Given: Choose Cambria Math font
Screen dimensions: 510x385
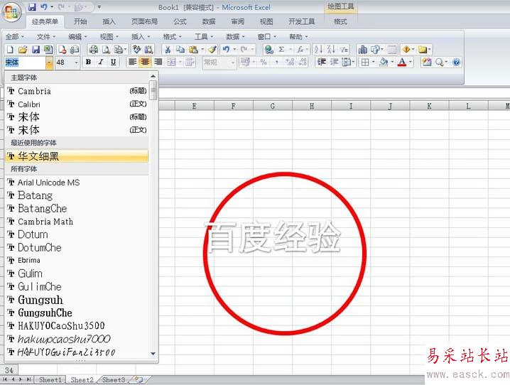Looking at the screenshot, I should point(77,222).
